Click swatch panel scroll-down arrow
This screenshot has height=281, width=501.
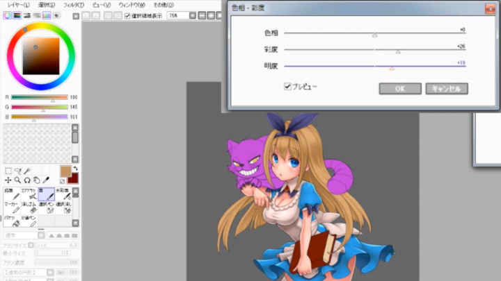click(x=75, y=159)
